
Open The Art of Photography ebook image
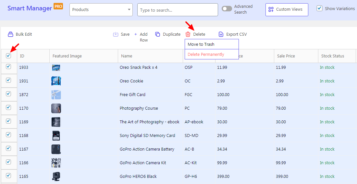click(56, 122)
